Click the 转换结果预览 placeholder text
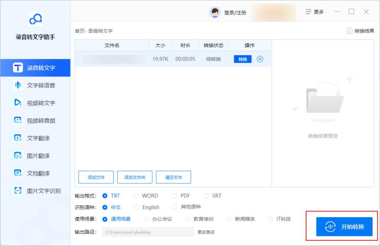 (x=323, y=136)
